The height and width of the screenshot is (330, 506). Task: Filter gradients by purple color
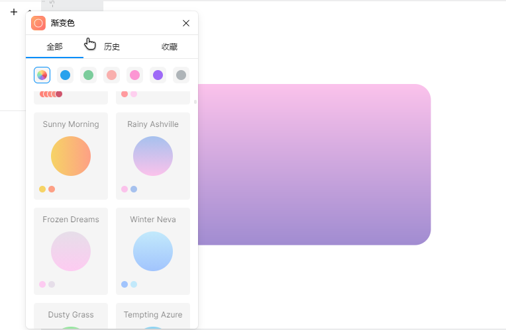[158, 75]
